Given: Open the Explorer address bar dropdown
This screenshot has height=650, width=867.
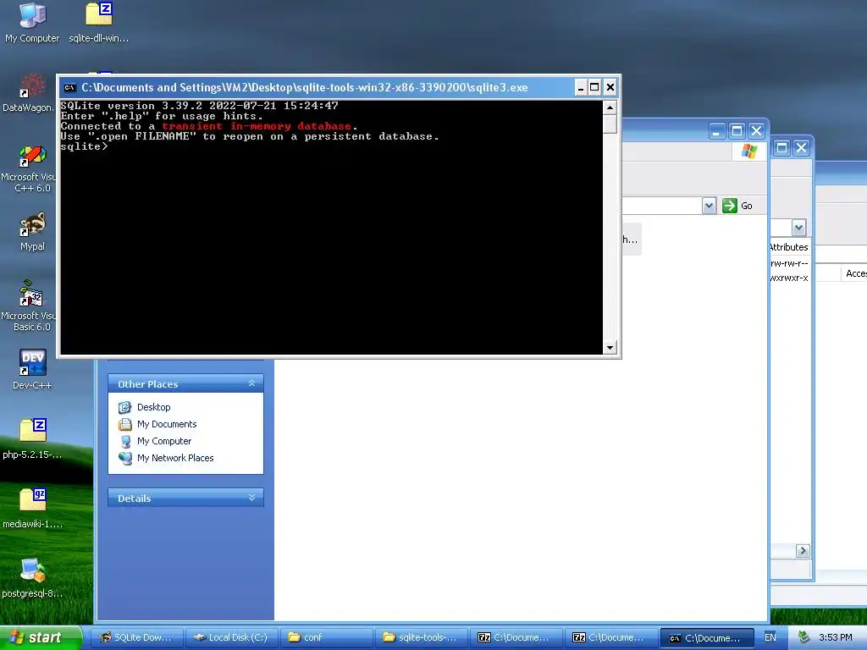Looking at the screenshot, I should click(709, 206).
